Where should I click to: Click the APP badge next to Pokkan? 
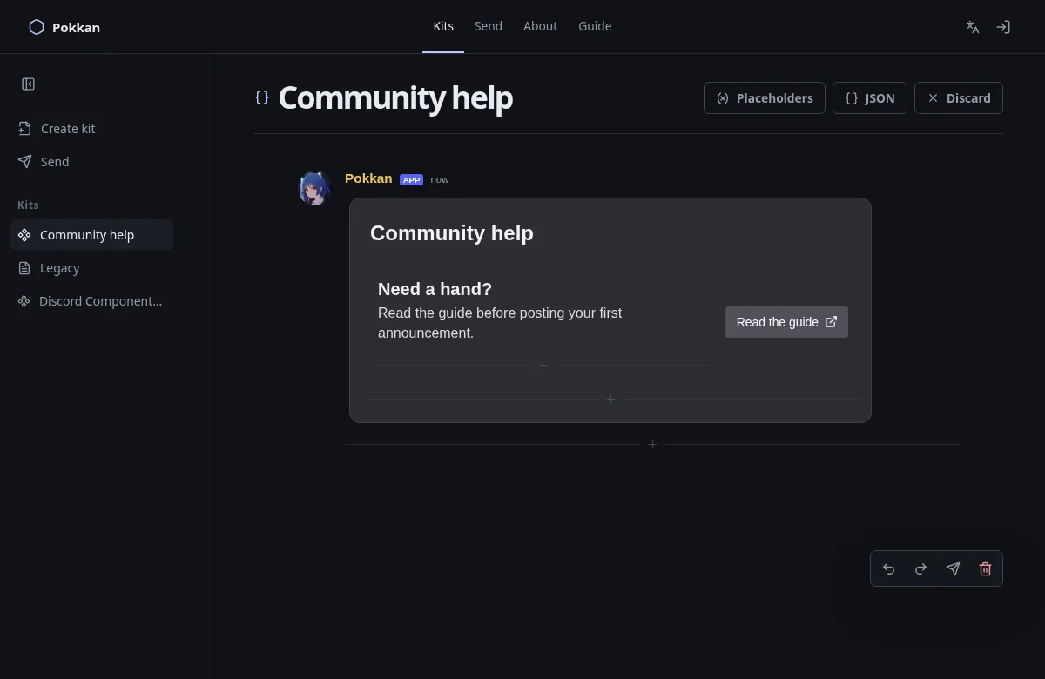point(411,179)
